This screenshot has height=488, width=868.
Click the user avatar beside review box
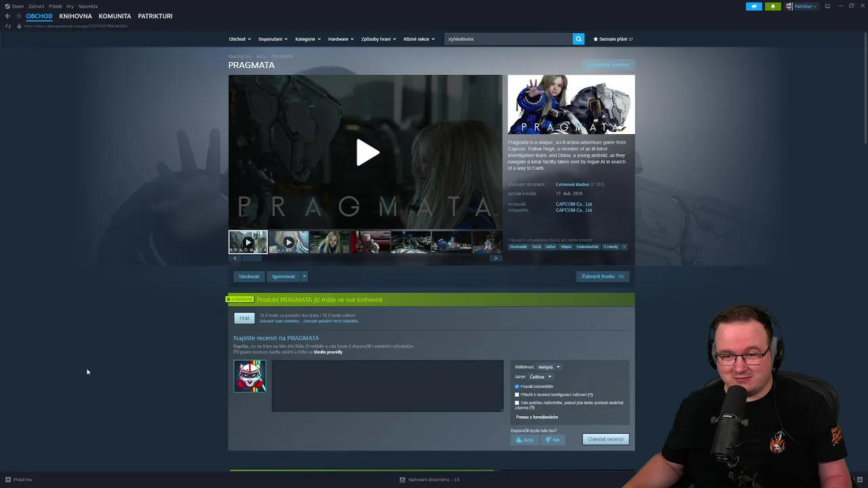point(250,376)
